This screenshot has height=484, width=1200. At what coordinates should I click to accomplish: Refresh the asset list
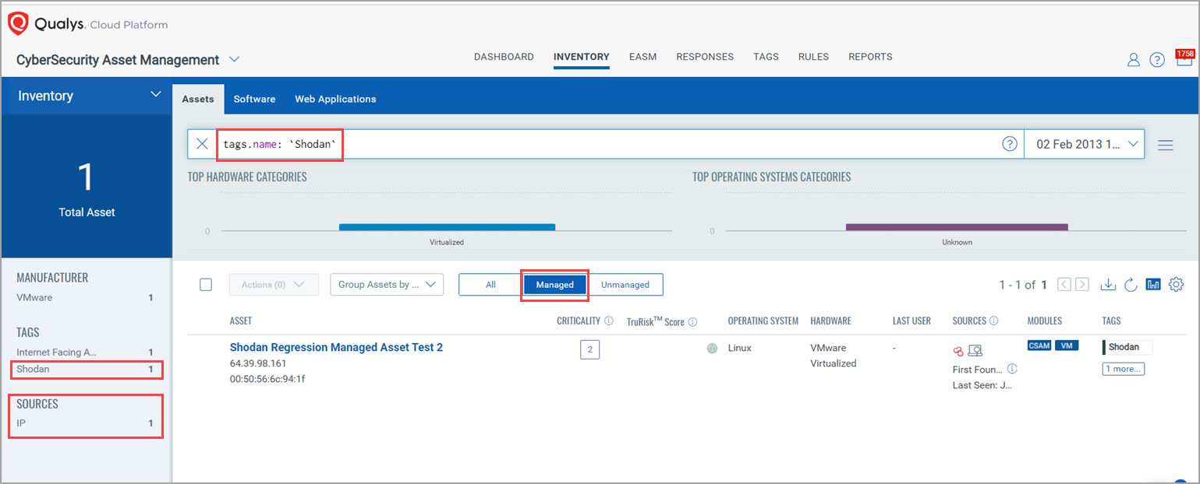tap(1131, 285)
